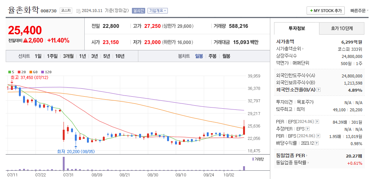
Task: Select the 1일 line chart period
Action: [38, 56]
